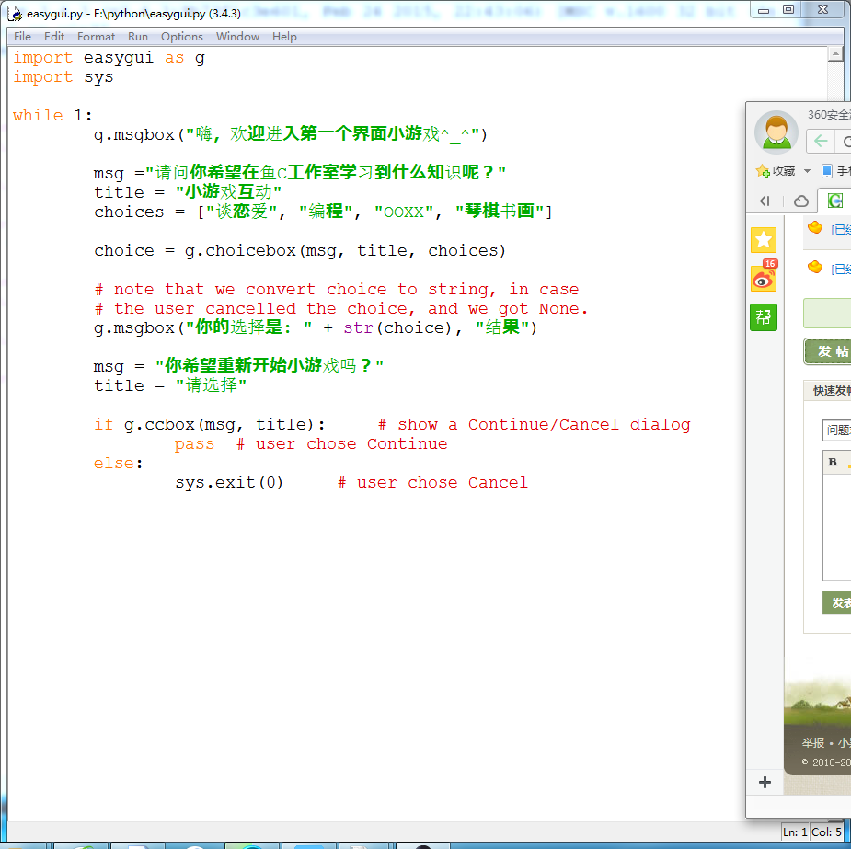Viewport: 851px width, 849px height.
Task: Open the Format menu
Action: 96,37
